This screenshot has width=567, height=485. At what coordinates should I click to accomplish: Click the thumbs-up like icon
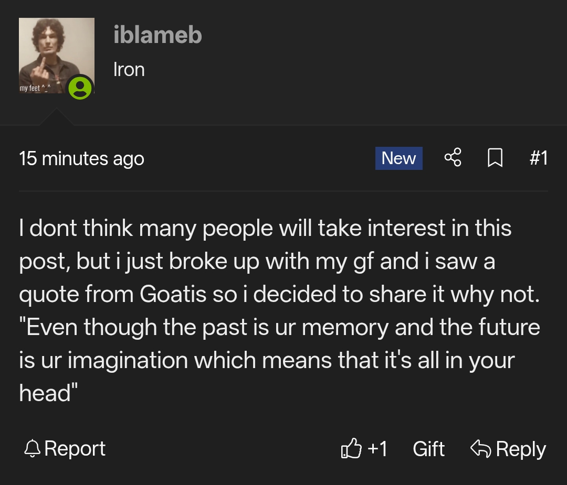pos(351,449)
